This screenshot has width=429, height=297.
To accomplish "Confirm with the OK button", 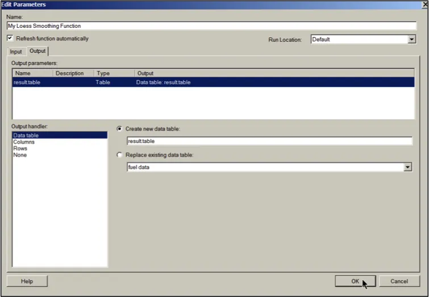I will coord(355,281).
